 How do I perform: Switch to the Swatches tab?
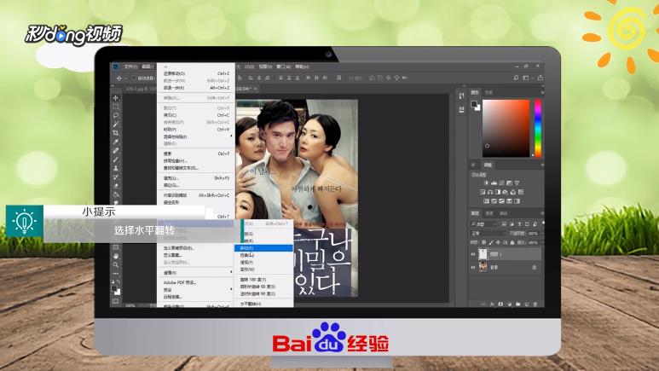488,92
